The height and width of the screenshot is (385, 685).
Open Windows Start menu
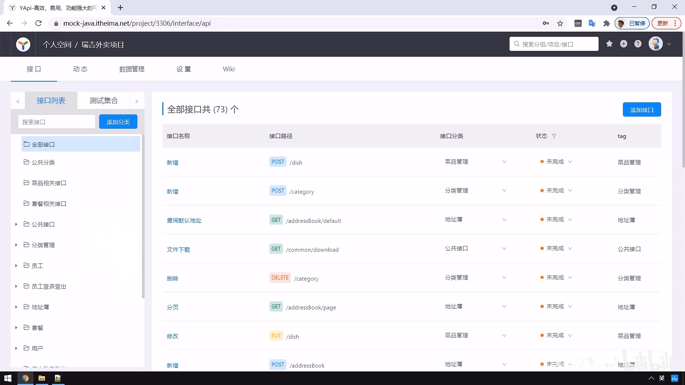point(8,378)
